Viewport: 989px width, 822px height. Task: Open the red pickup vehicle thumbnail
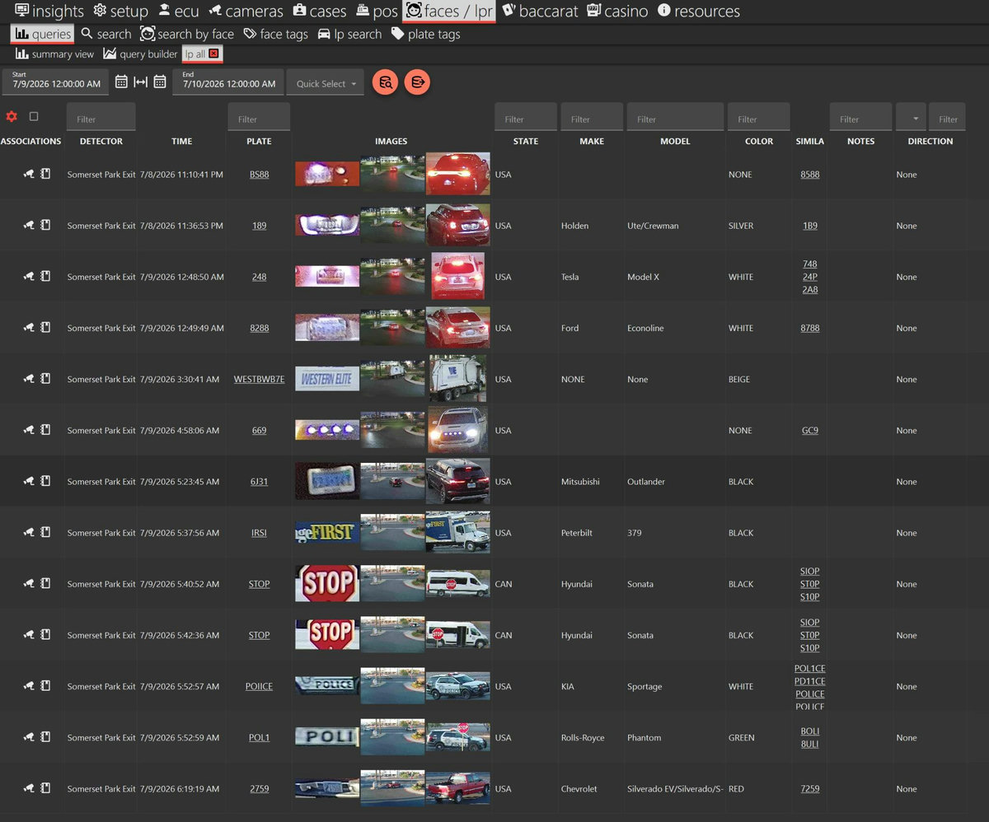click(458, 788)
